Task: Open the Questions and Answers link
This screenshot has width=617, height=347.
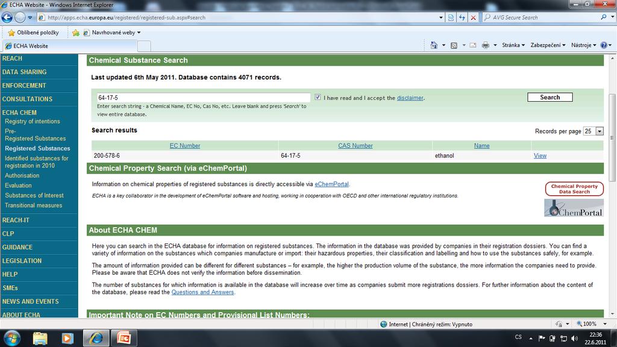Action: pos(202,292)
